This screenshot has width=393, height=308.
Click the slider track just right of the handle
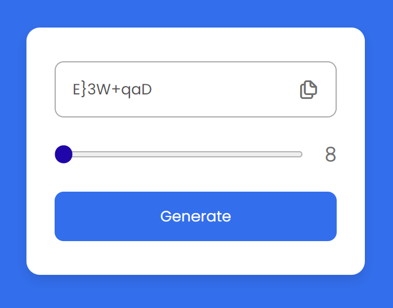coord(78,154)
